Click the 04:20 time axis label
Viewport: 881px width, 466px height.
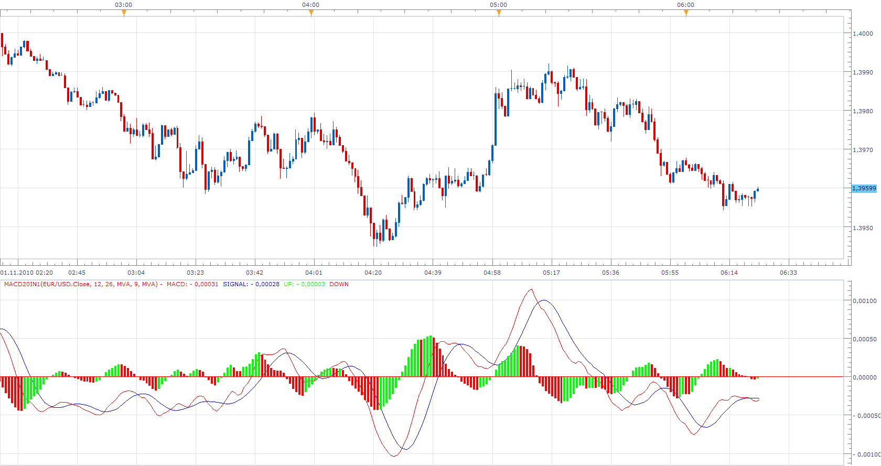tap(373, 273)
